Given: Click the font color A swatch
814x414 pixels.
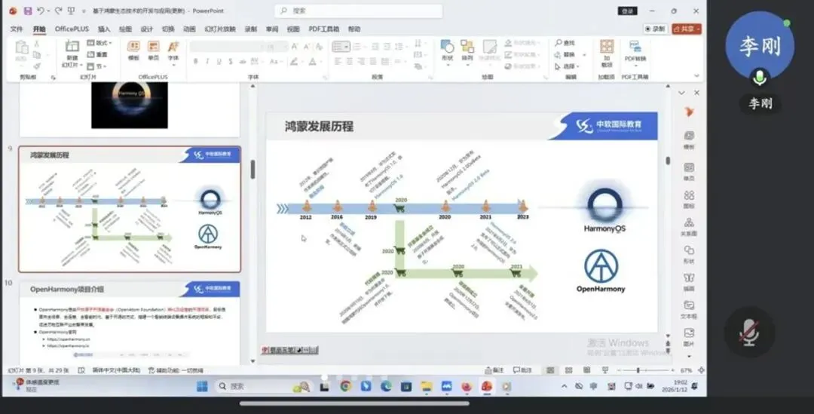Looking at the screenshot, I should pos(313,62).
